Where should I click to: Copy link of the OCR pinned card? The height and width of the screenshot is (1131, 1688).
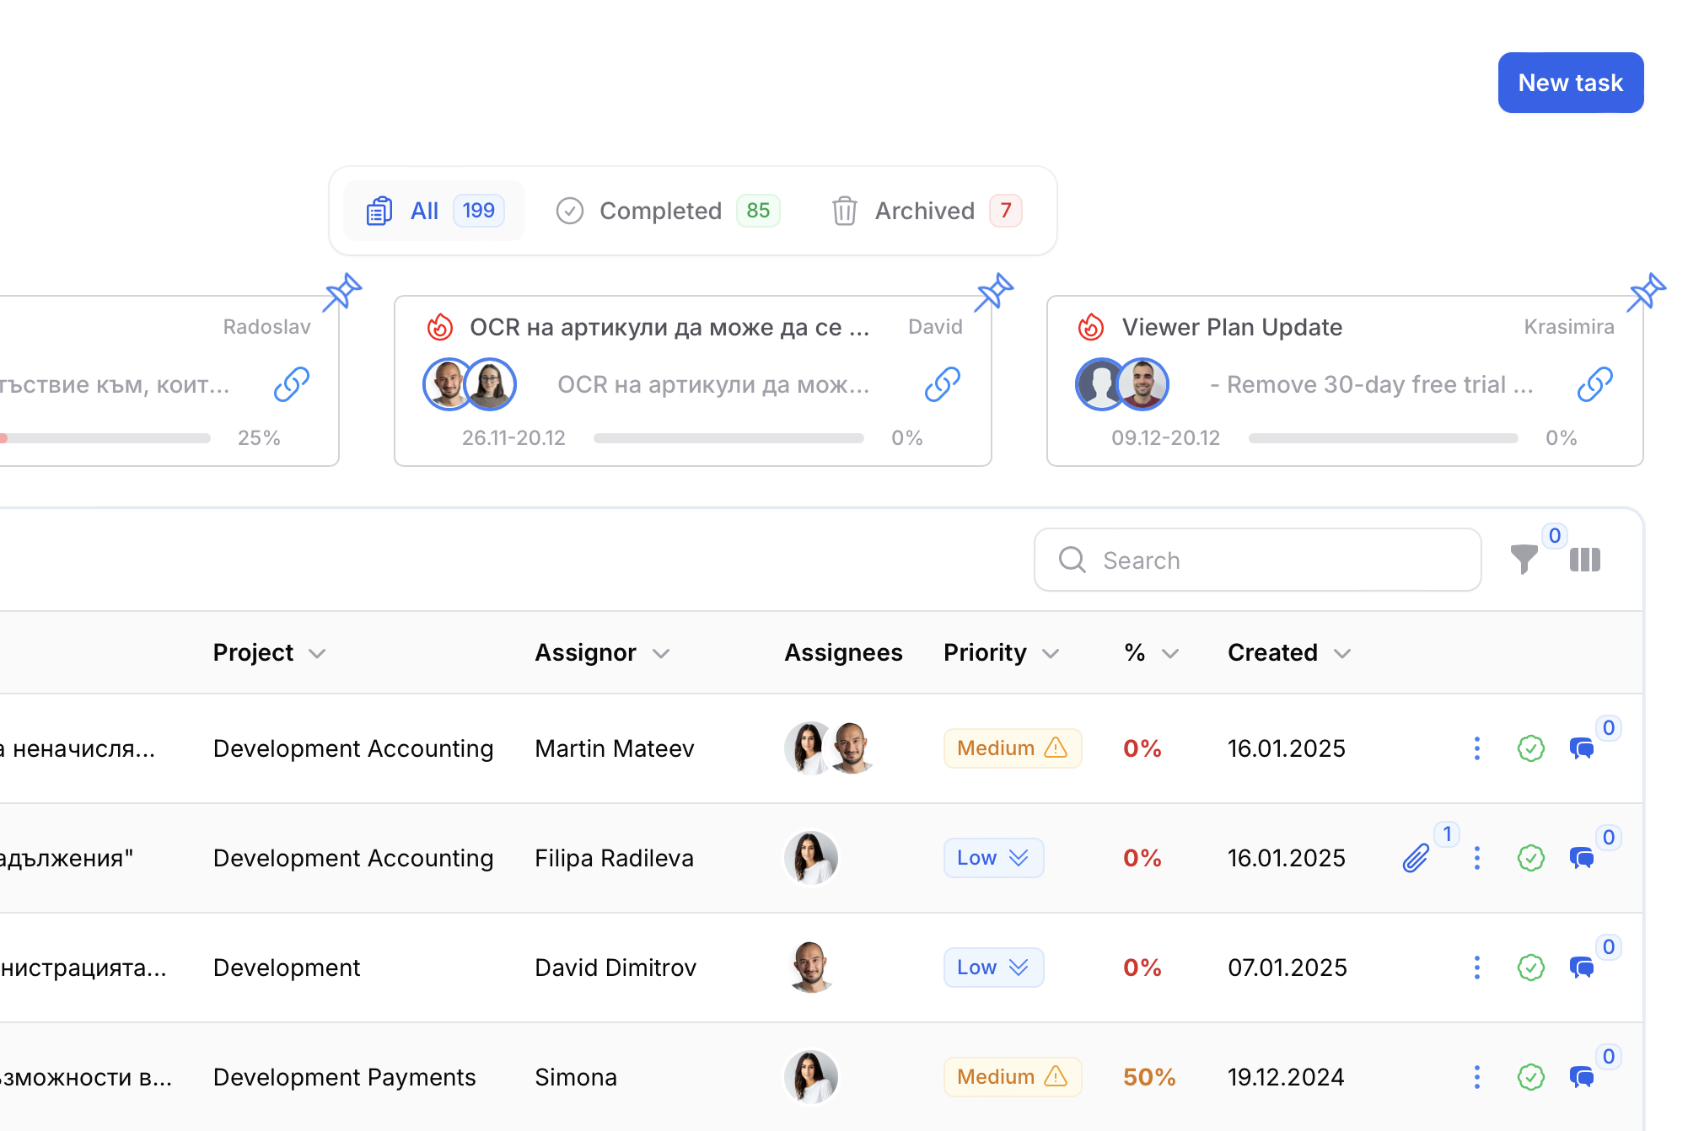click(x=943, y=384)
